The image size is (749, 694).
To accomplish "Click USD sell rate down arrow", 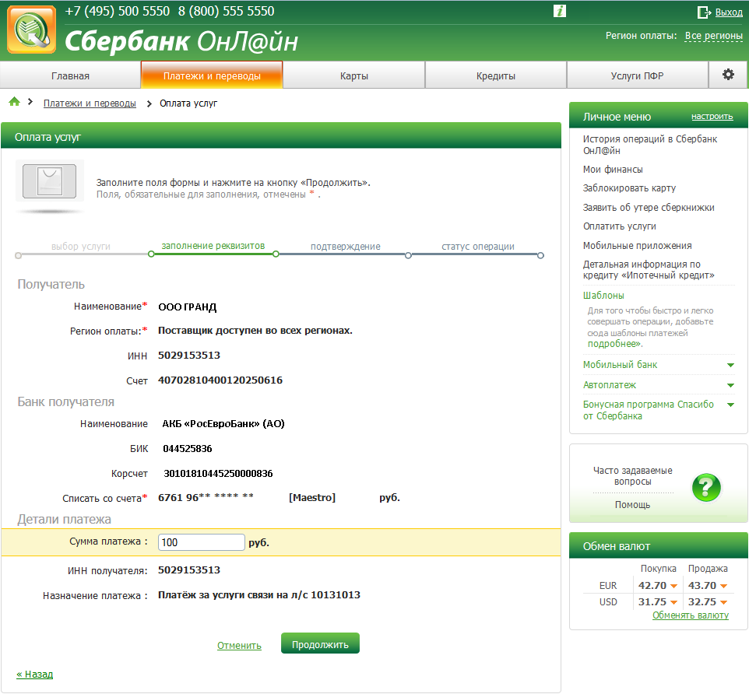I will 723,602.
